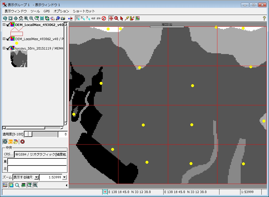
Task: Toggle visibility of kyusyu_50m_20151119 layer
Action: pos(8,48)
